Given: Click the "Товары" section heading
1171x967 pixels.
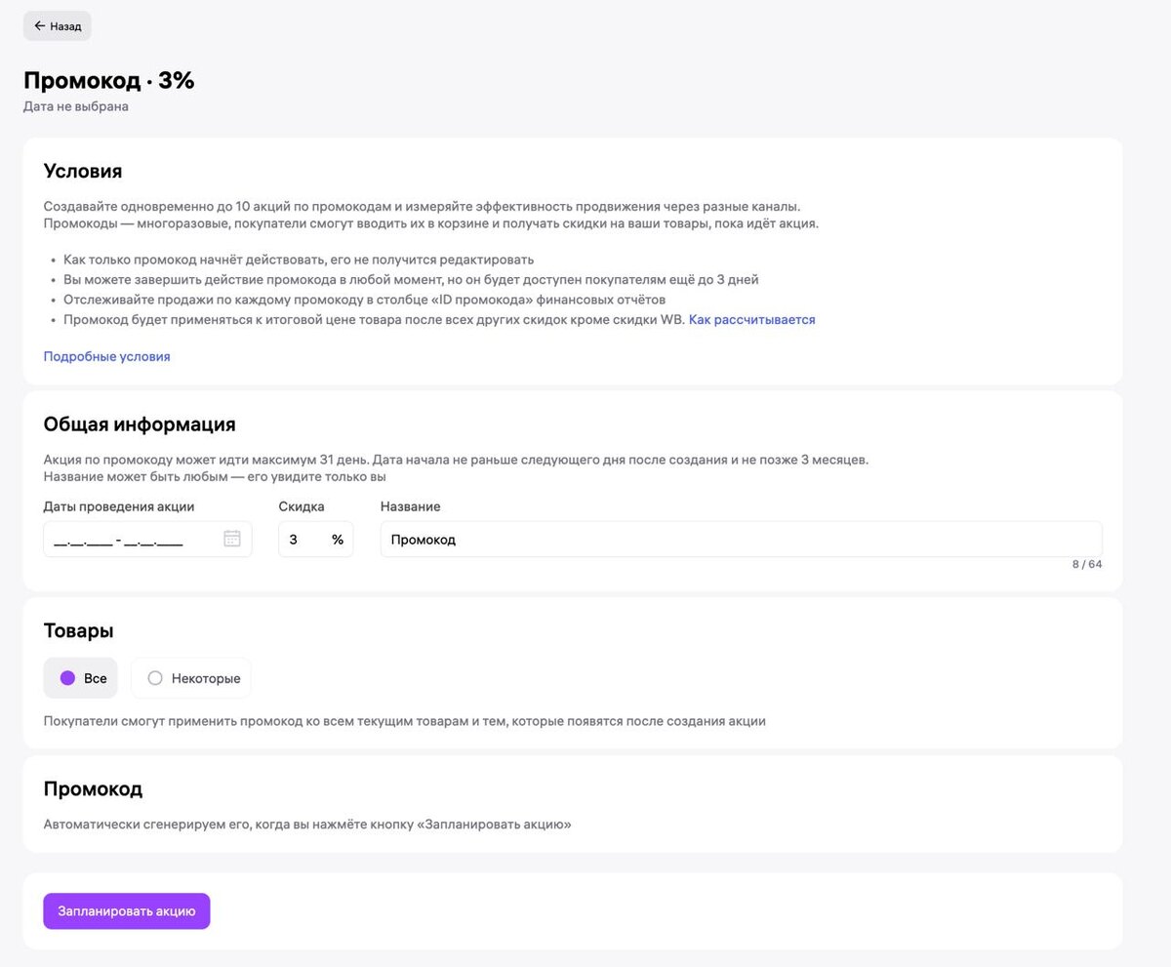Looking at the screenshot, I should click(x=78, y=631).
